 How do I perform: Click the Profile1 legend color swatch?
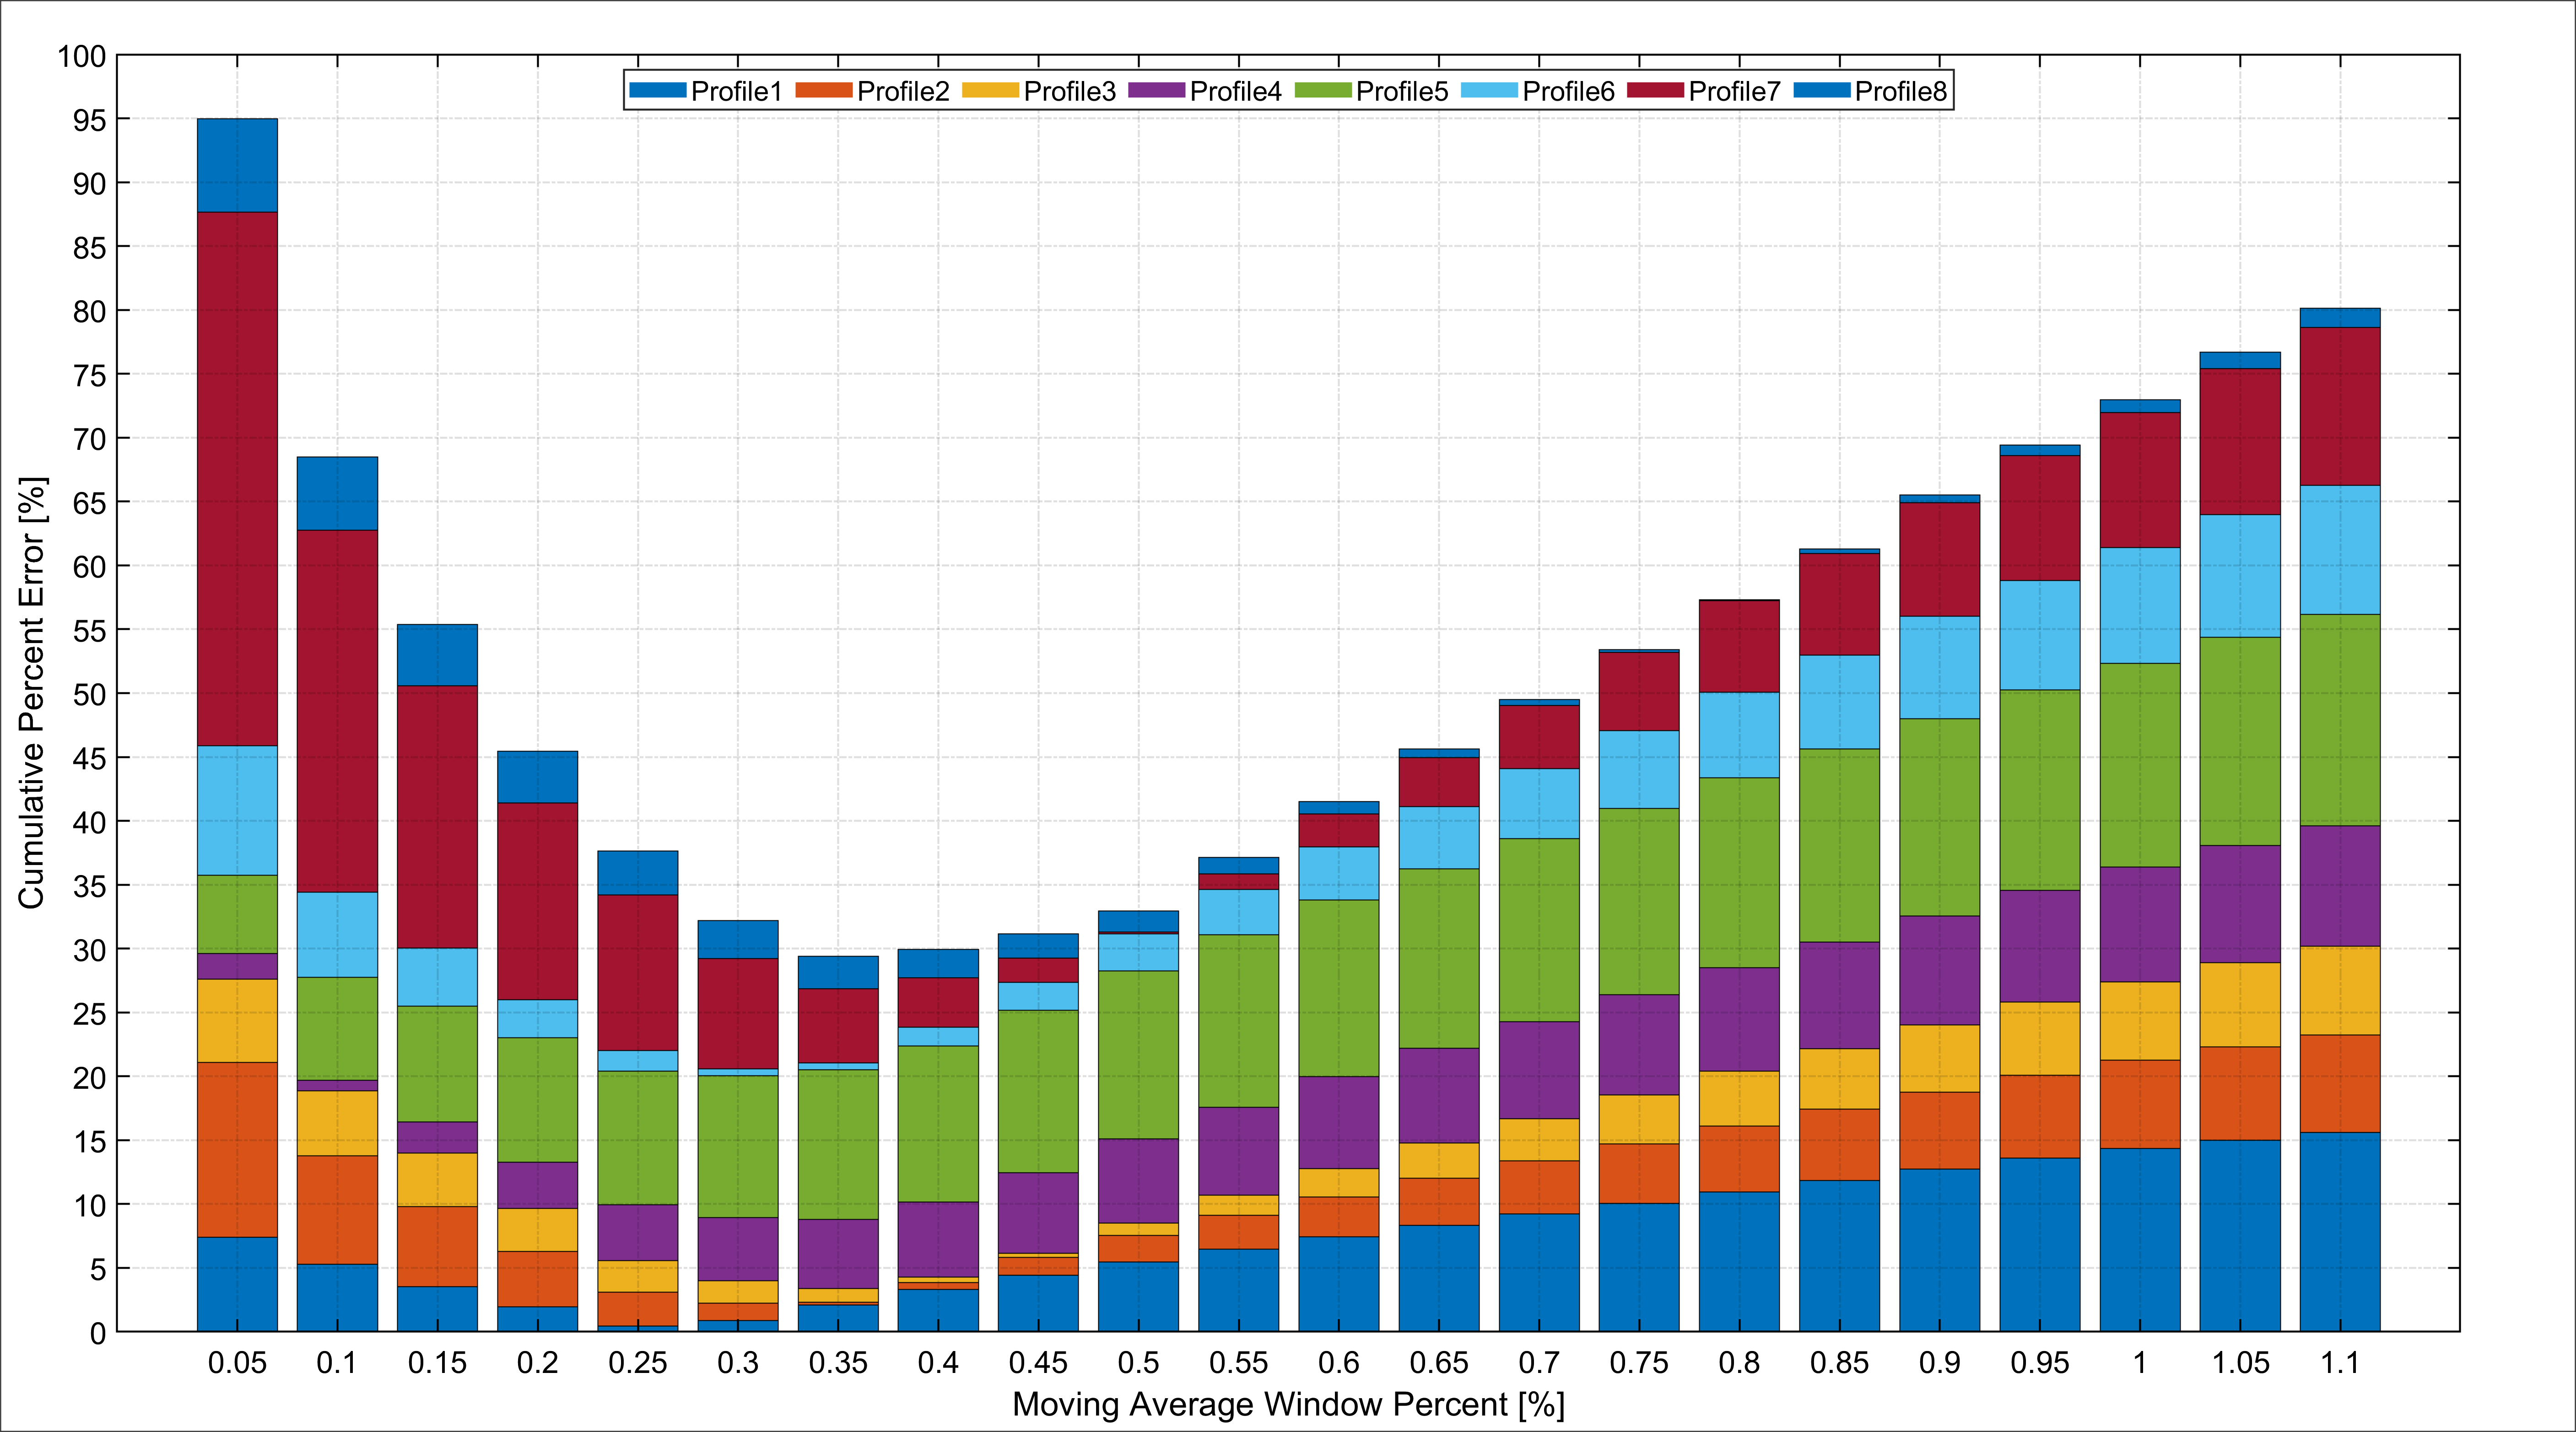coord(657,91)
